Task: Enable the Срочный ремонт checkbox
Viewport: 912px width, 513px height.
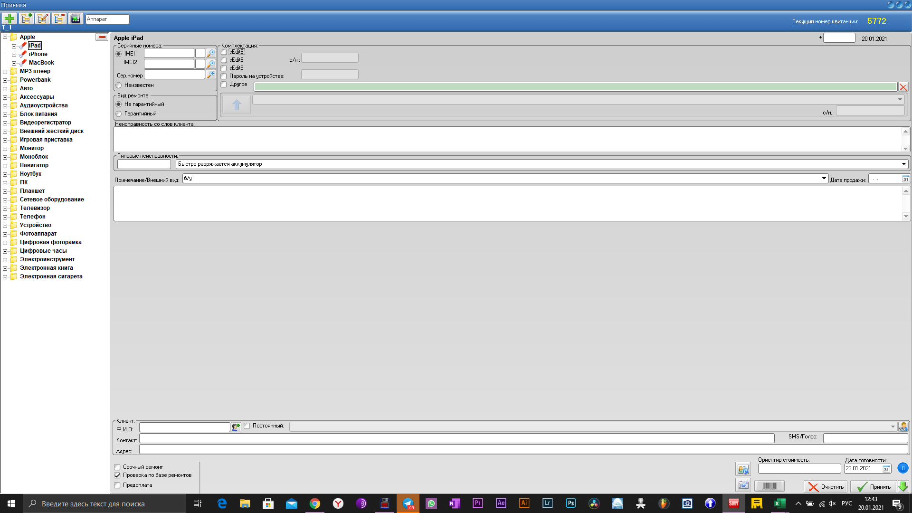Action: tap(117, 467)
